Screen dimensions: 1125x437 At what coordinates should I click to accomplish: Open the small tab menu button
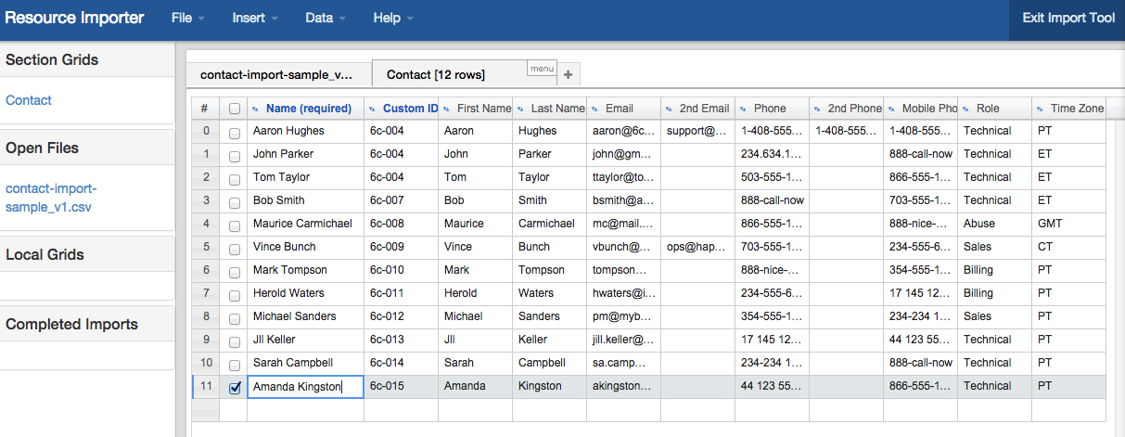(x=541, y=68)
